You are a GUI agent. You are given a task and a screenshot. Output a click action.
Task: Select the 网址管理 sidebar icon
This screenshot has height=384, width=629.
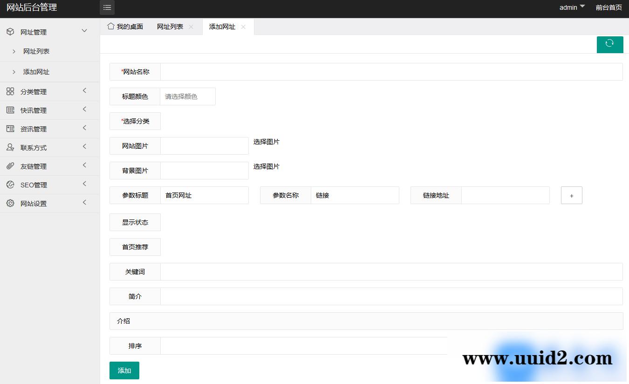point(10,32)
